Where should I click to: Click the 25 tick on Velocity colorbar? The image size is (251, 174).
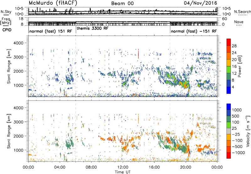(x=234, y=128)
